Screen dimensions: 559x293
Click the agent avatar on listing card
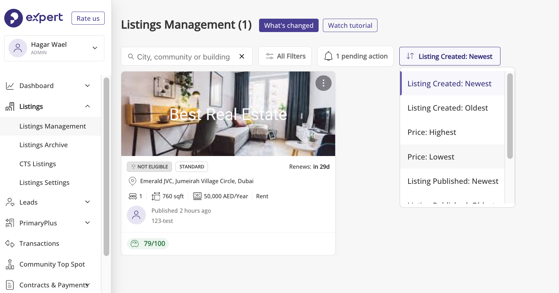coord(136,215)
